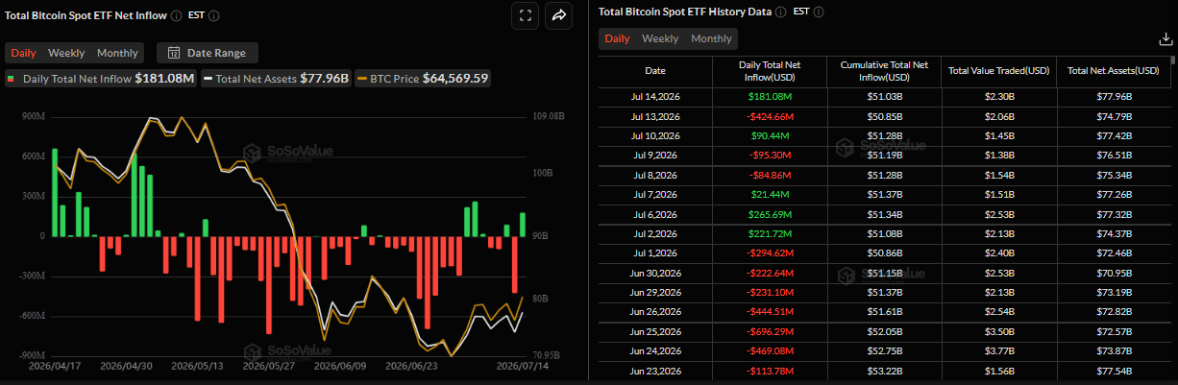The width and height of the screenshot is (1178, 385).
Task: Switch chart to Monthly view
Action: point(117,53)
